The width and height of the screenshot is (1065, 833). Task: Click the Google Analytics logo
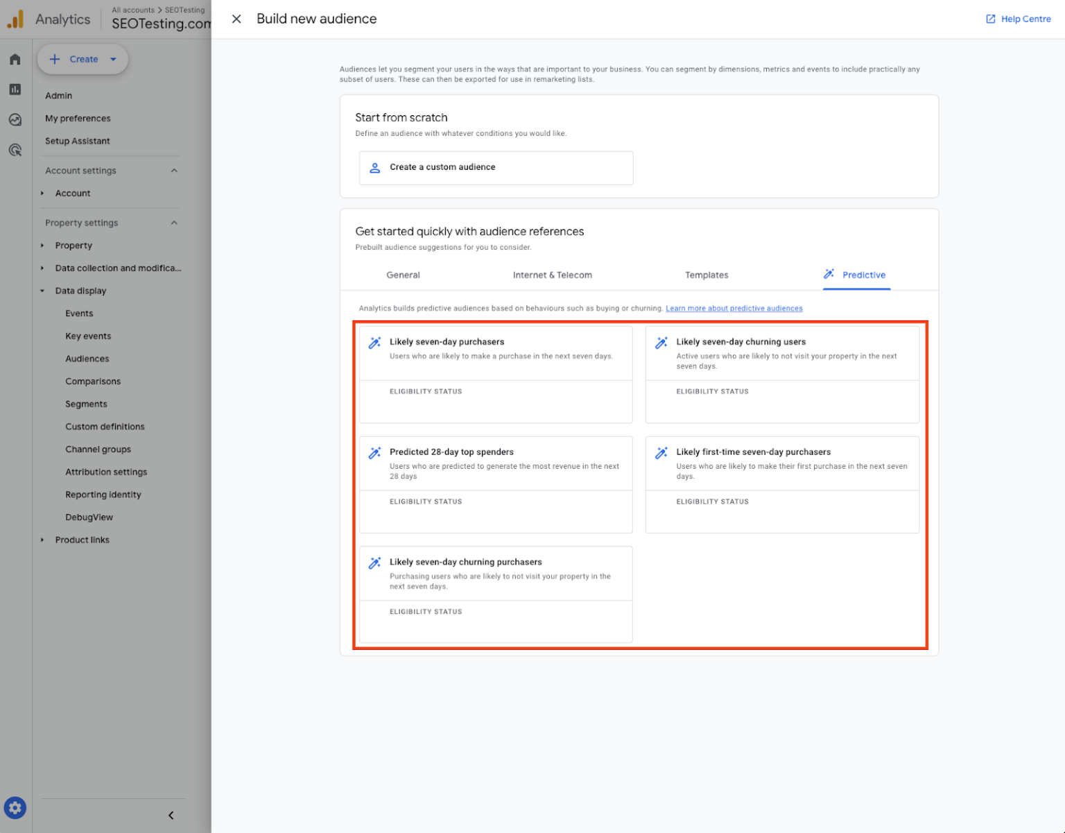point(14,19)
